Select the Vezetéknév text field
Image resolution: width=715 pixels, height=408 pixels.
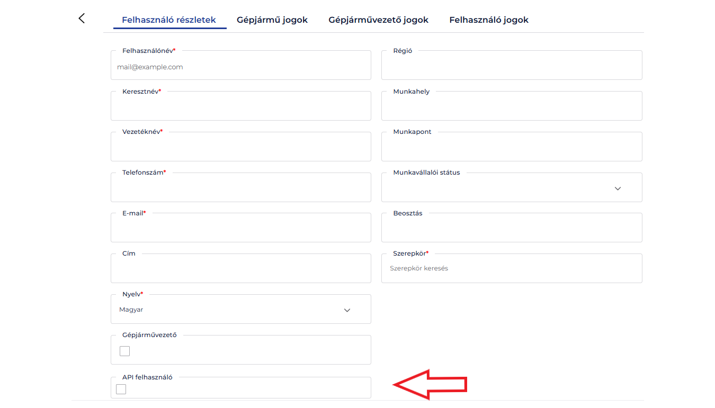240,148
